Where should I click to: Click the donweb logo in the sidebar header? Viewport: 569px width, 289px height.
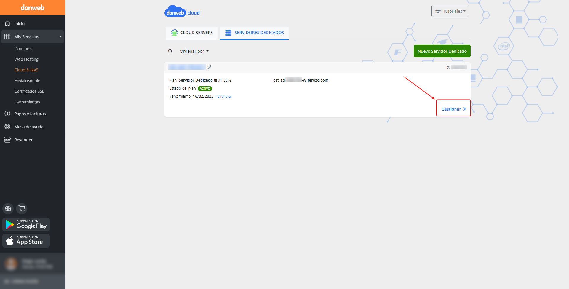pos(33,8)
